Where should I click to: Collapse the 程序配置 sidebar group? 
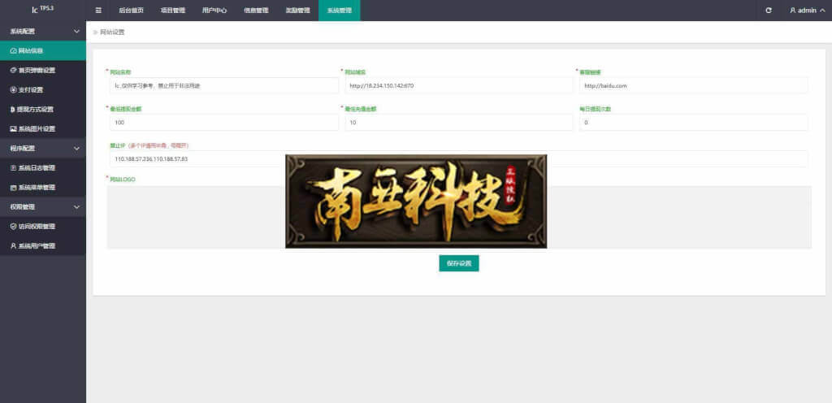point(43,149)
